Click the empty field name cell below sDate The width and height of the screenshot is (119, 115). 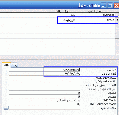[95, 25]
